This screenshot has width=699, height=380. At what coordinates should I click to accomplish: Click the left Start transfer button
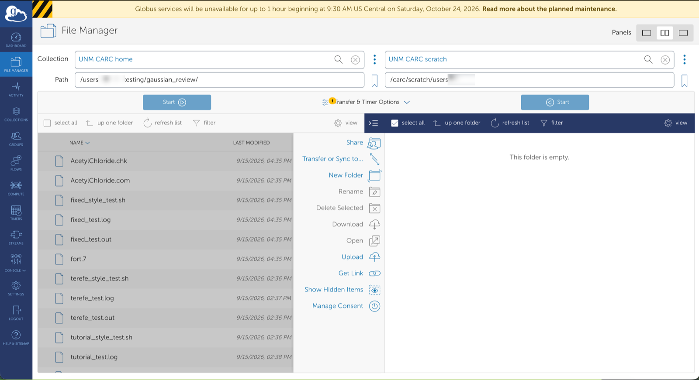[177, 102]
